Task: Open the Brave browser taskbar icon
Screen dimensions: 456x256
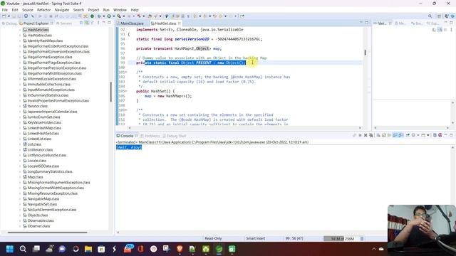Action: click(x=180, y=249)
